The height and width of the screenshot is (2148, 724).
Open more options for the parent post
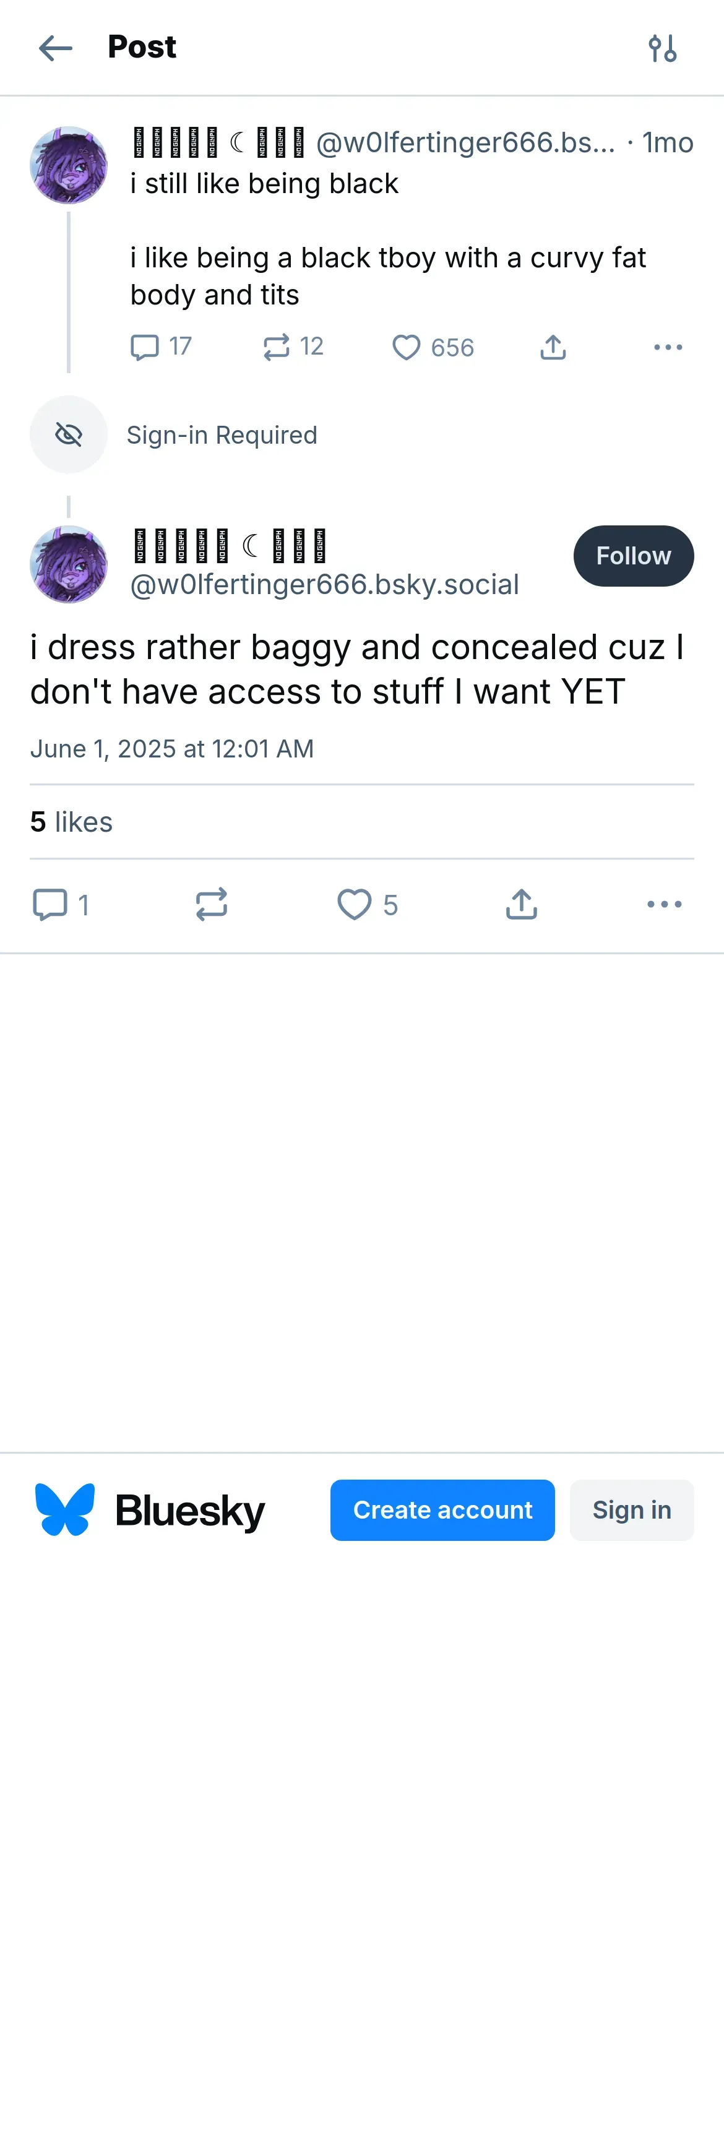tap(668, 347)
